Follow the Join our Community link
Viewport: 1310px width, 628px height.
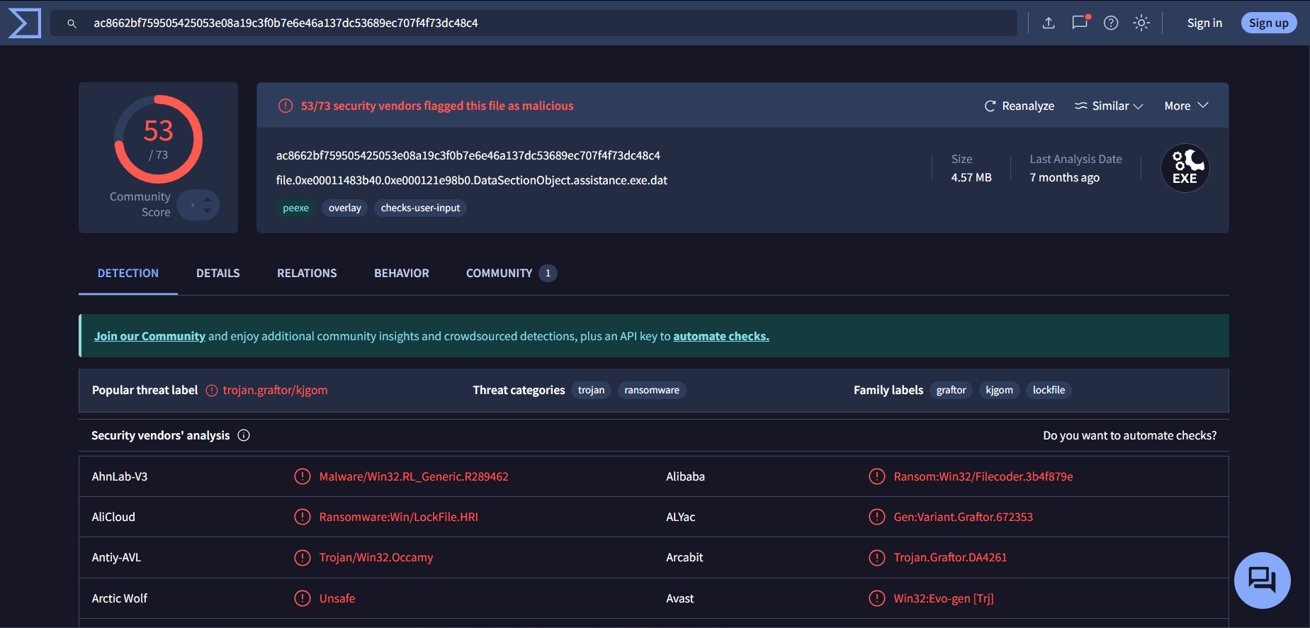click(149, 336)
